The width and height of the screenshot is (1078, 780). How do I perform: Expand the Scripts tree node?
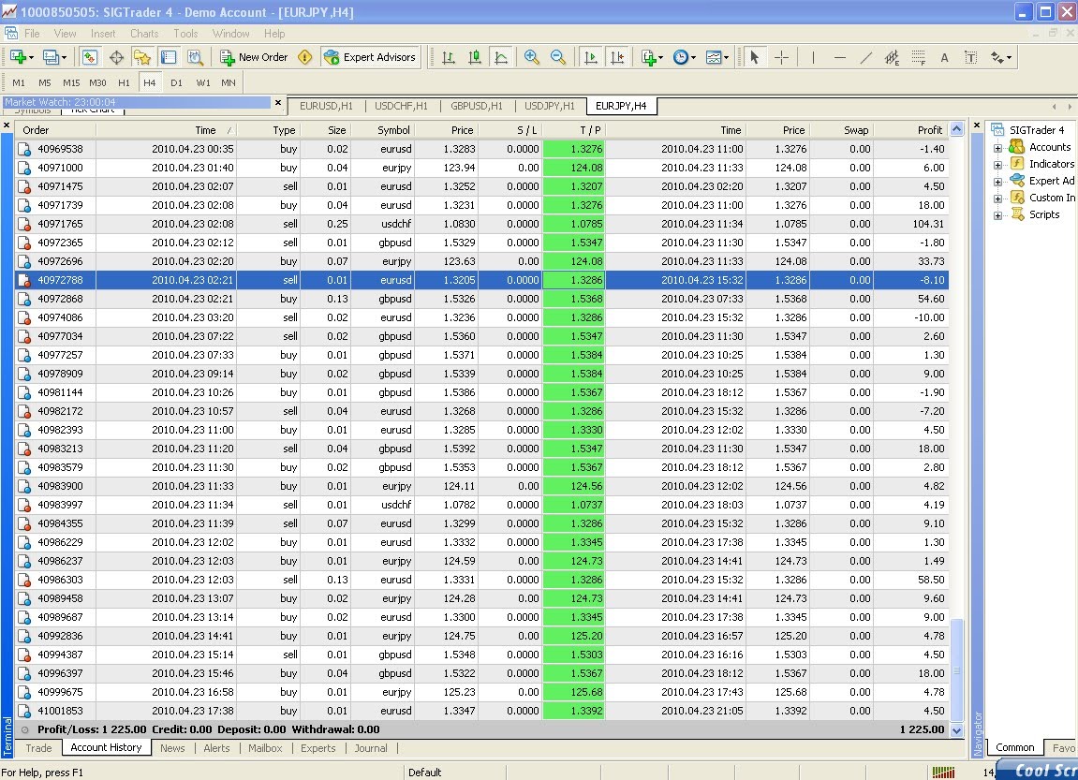point(997,215)
